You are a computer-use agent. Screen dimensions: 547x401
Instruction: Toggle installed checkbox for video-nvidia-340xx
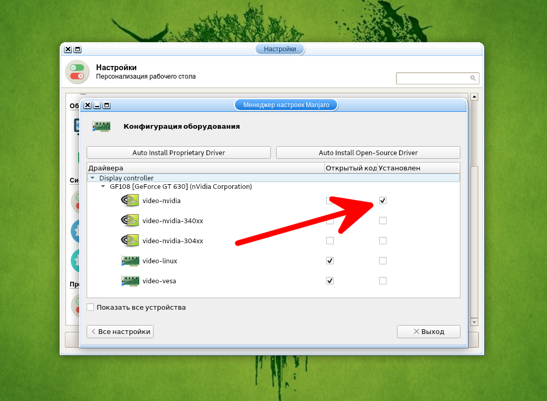tap(383, 221)
